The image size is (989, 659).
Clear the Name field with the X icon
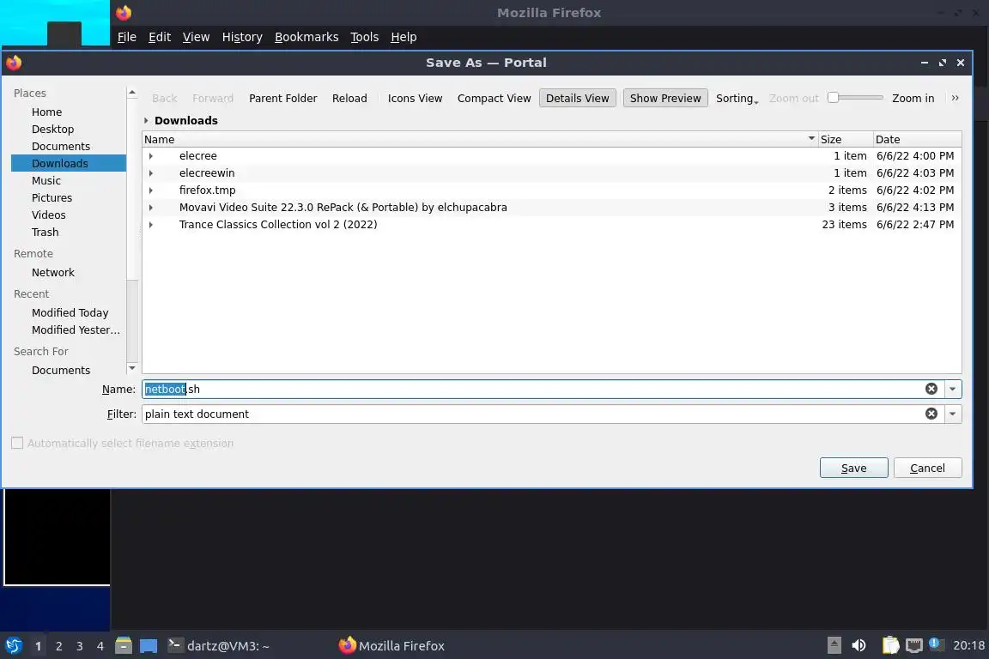(x=931, y=389)
